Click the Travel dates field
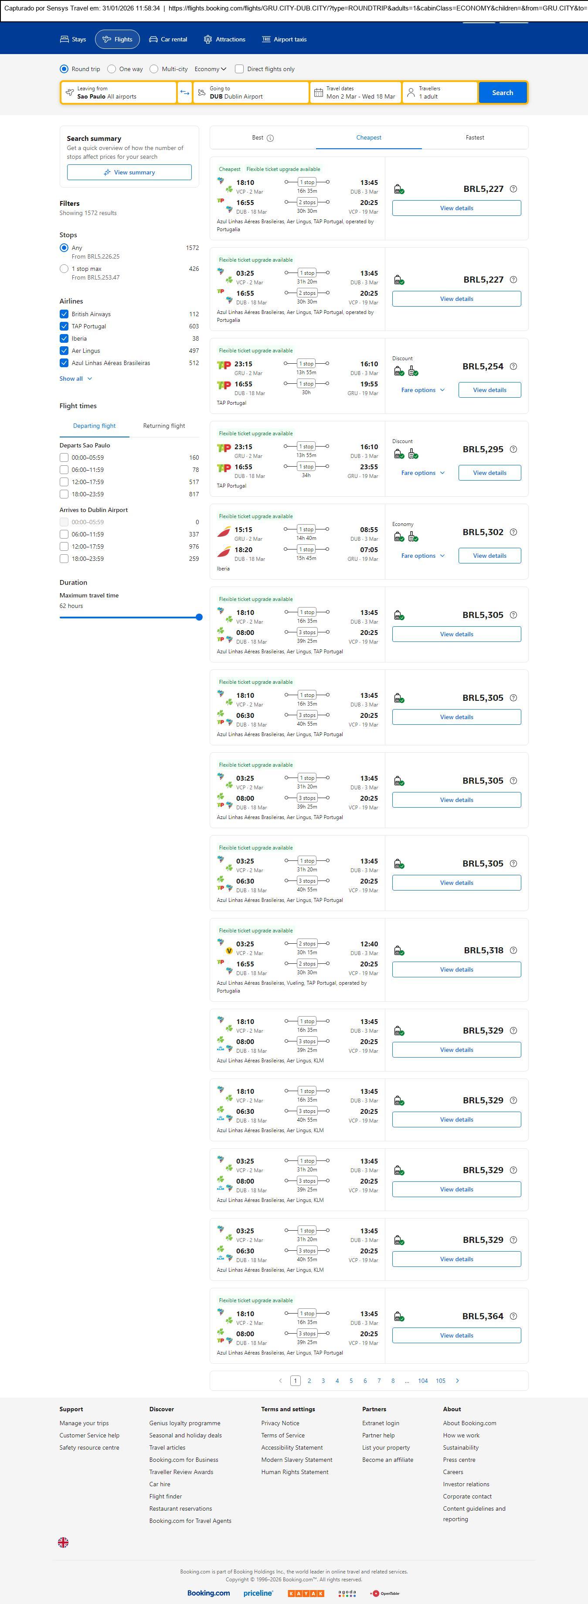This screenshot has height=1604, width=588. [355, 93]
